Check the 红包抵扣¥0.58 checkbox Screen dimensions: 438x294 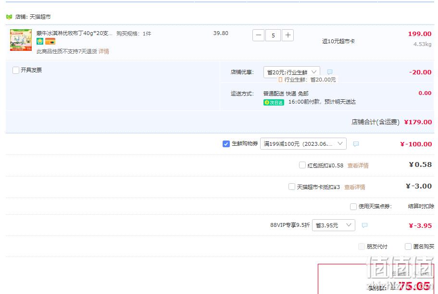[x=302, y=165]
